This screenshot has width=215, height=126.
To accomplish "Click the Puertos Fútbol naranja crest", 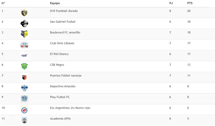I will [x=24, y=77].
